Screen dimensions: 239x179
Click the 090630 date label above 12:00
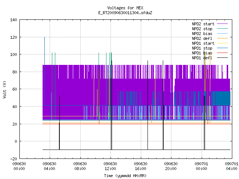[x=110, y=164]
